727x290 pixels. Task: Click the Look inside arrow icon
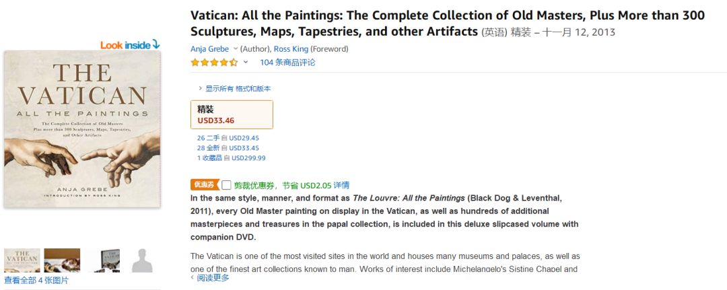(156, 44)
